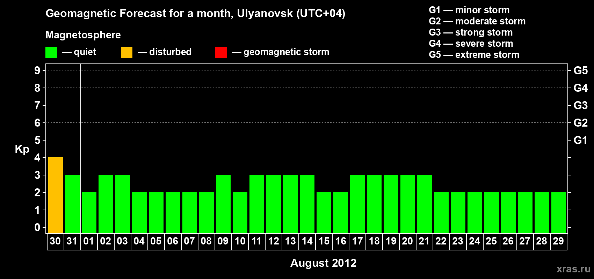Viewport: 594px width, 279px height.
Task: Click the Kp value 3 on left axis
Action: point(37,175)
